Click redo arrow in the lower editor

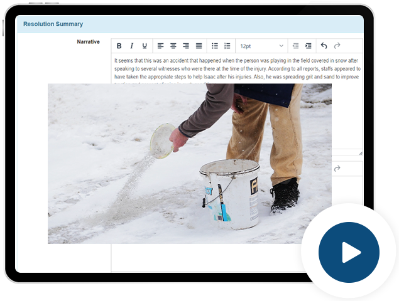click(337, 169)
